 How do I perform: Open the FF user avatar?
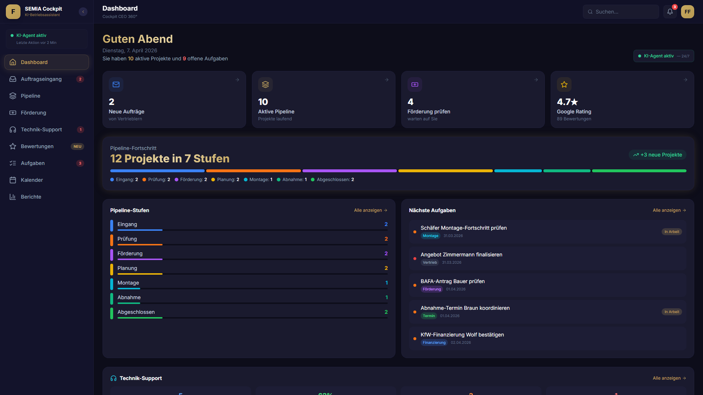[687, 12]
